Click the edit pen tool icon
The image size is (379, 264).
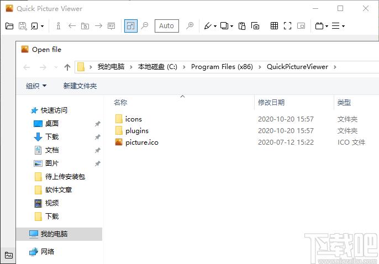pos(208,26)
